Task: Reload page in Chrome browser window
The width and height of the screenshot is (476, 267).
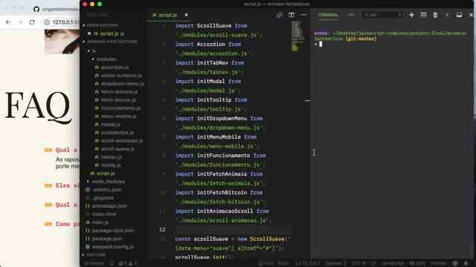Action: 32,22
